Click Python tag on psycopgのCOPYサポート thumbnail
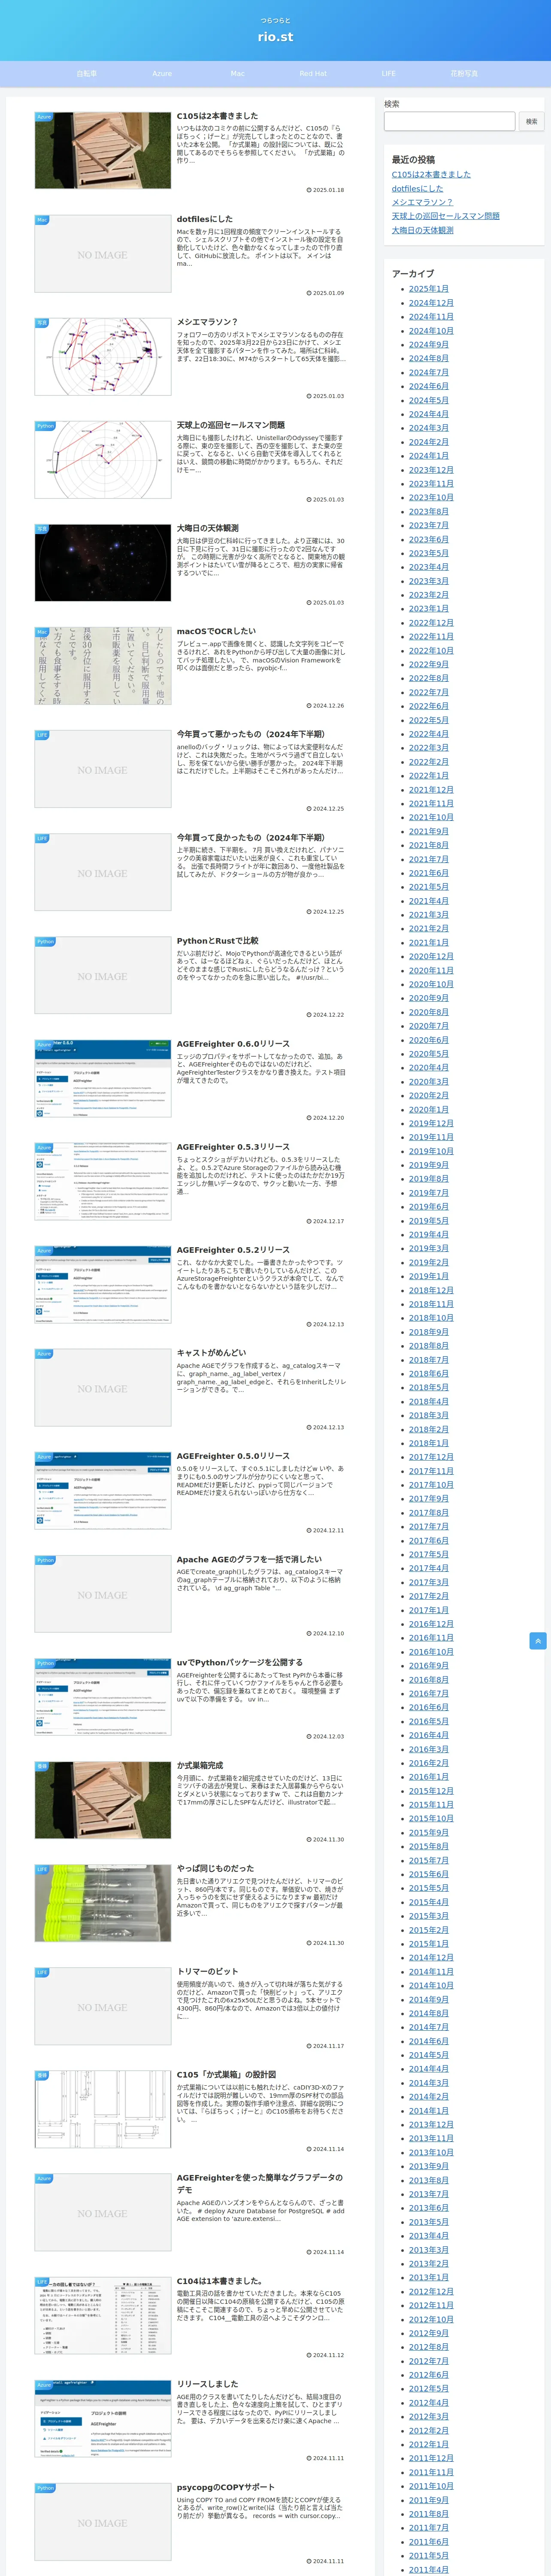This screenshot has width=551, height=2576. (x=45, y=2487)
